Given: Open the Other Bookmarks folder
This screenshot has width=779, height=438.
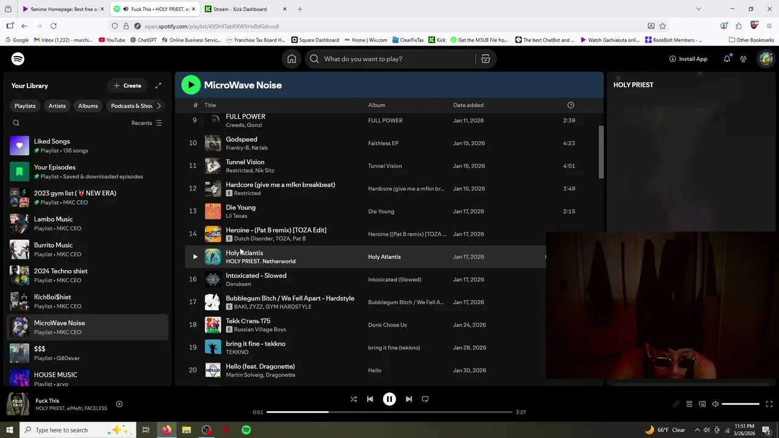Looking at the screenshot, I should coord(751,40).
